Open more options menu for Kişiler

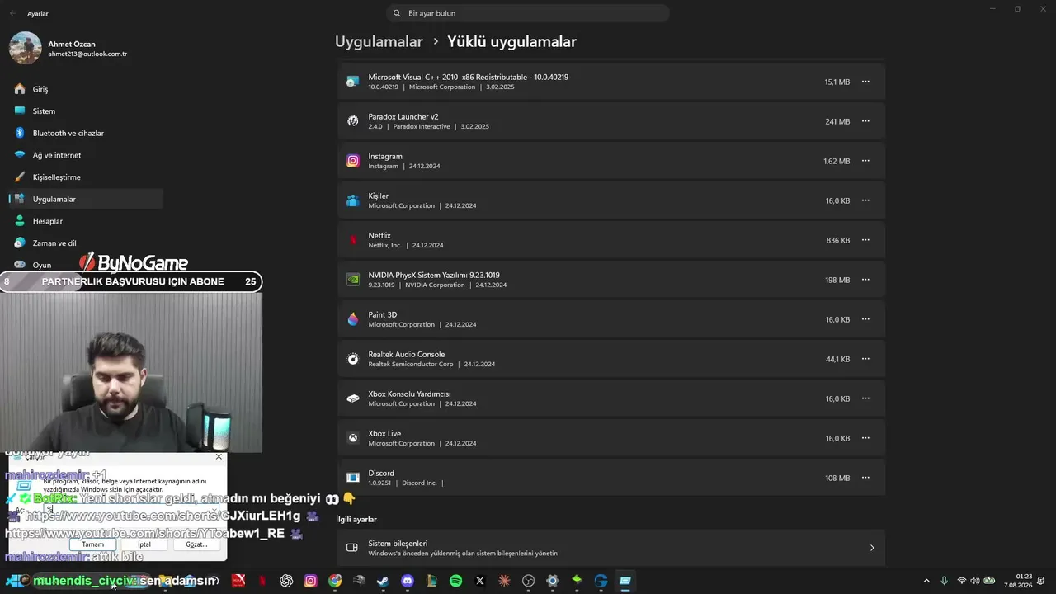point(865,200)
